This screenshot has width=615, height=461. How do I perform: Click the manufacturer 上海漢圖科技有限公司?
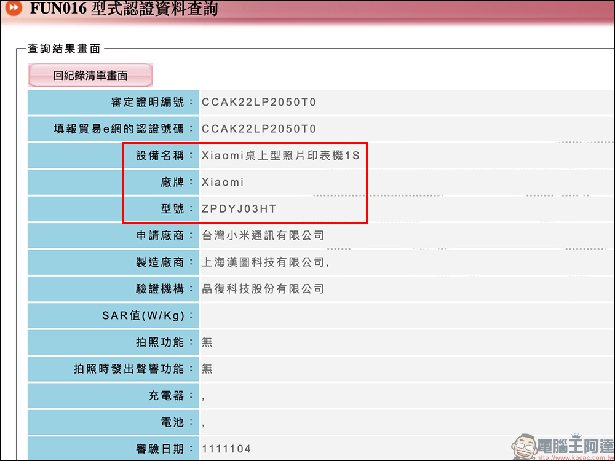click(x=266, y=262)
